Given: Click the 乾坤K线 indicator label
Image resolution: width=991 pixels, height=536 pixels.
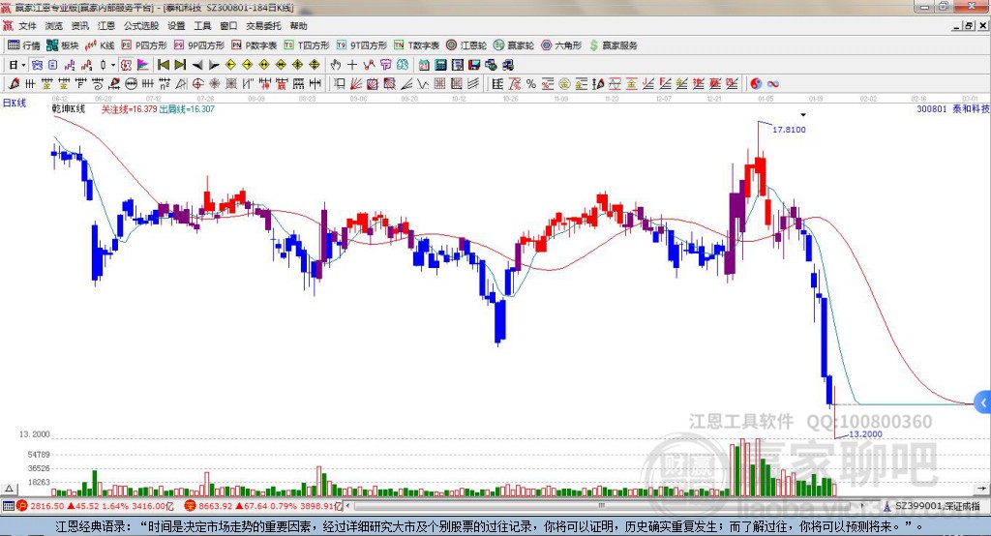Looking at the screenshot, I should (x=69, y=108).
